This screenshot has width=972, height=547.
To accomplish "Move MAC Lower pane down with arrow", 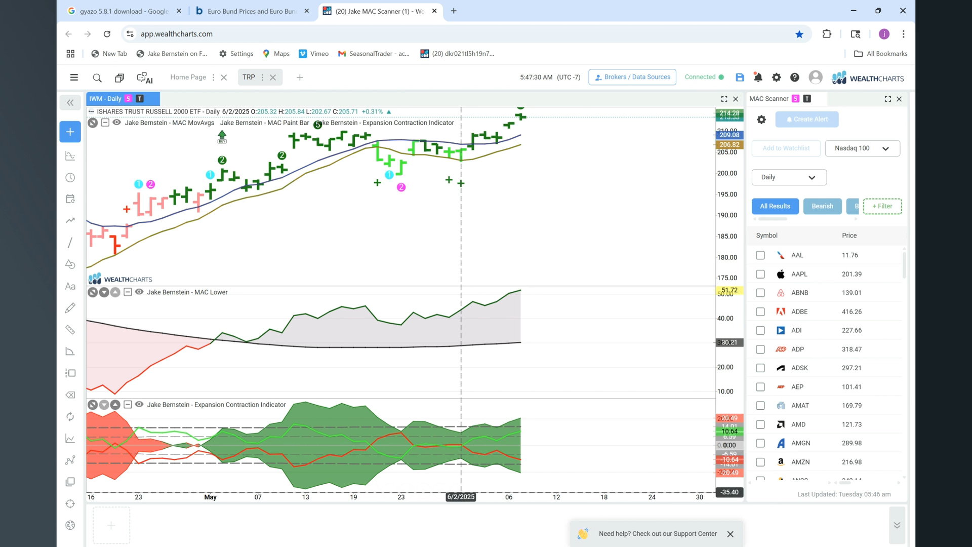I will pos(104,292).
